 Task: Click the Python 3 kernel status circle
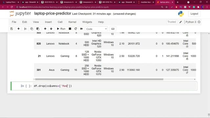(x=199, y=22)
